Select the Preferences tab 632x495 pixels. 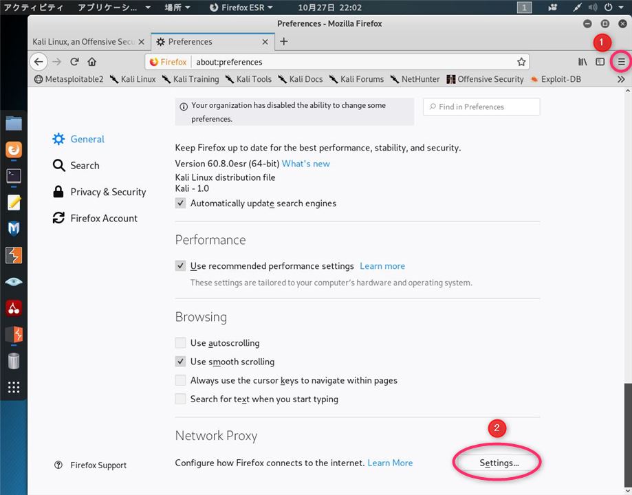pyautogui.click(x=213, y=41)
